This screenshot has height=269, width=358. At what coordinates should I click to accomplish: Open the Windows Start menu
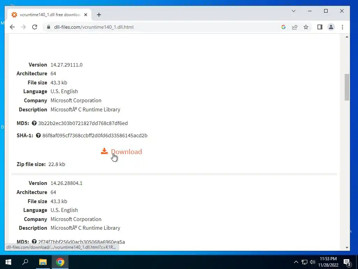pos(8,262)
